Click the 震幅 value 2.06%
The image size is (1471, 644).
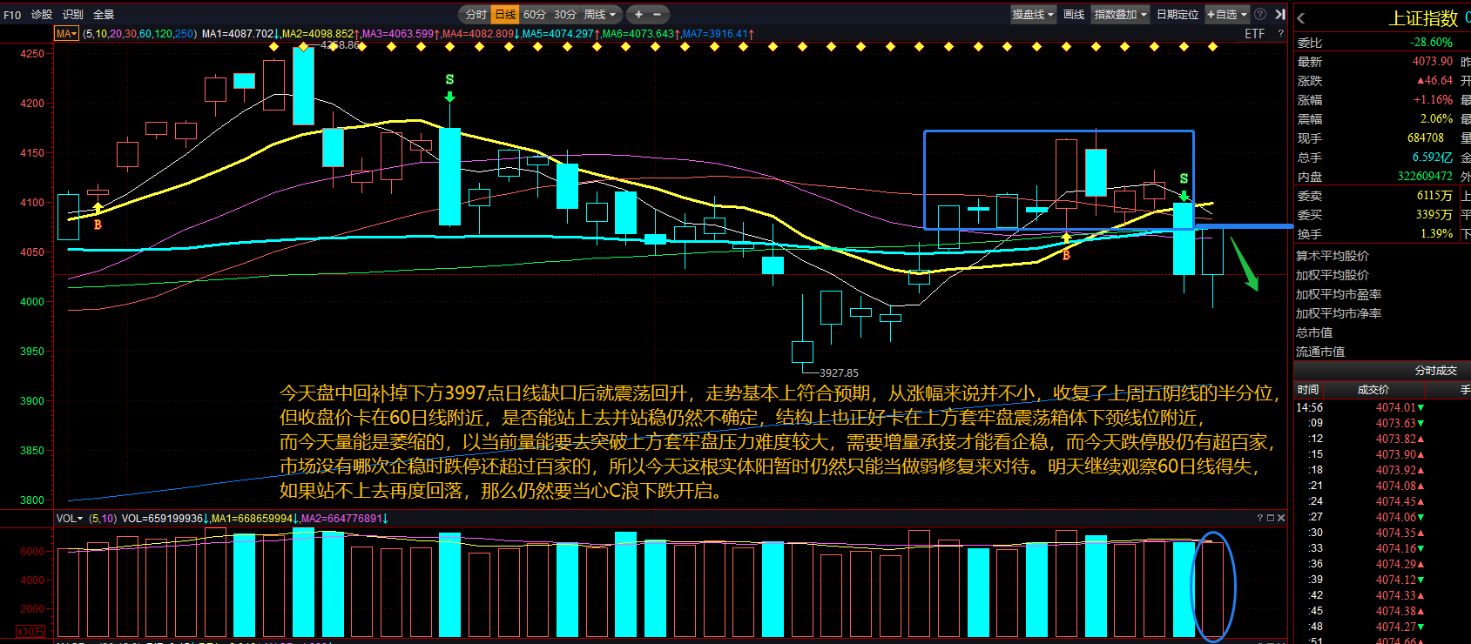[x=1436, y=119]
